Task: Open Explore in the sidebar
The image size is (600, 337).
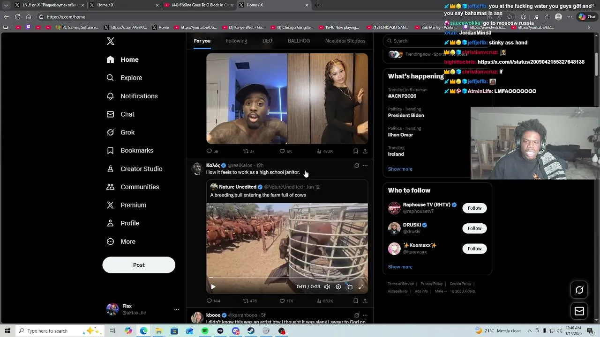Action: [124, 78]
